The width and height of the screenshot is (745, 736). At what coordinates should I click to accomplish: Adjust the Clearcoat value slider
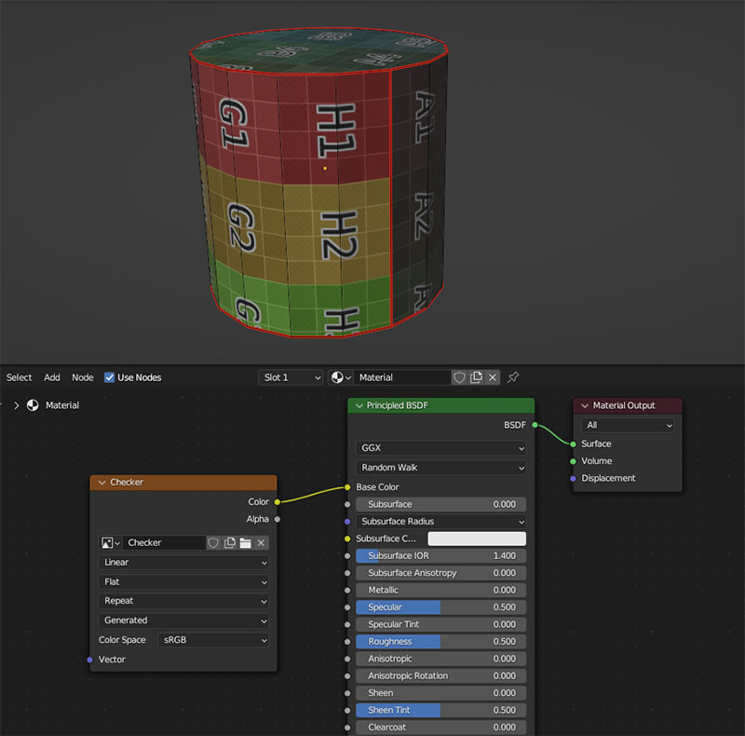coord(440,727)
